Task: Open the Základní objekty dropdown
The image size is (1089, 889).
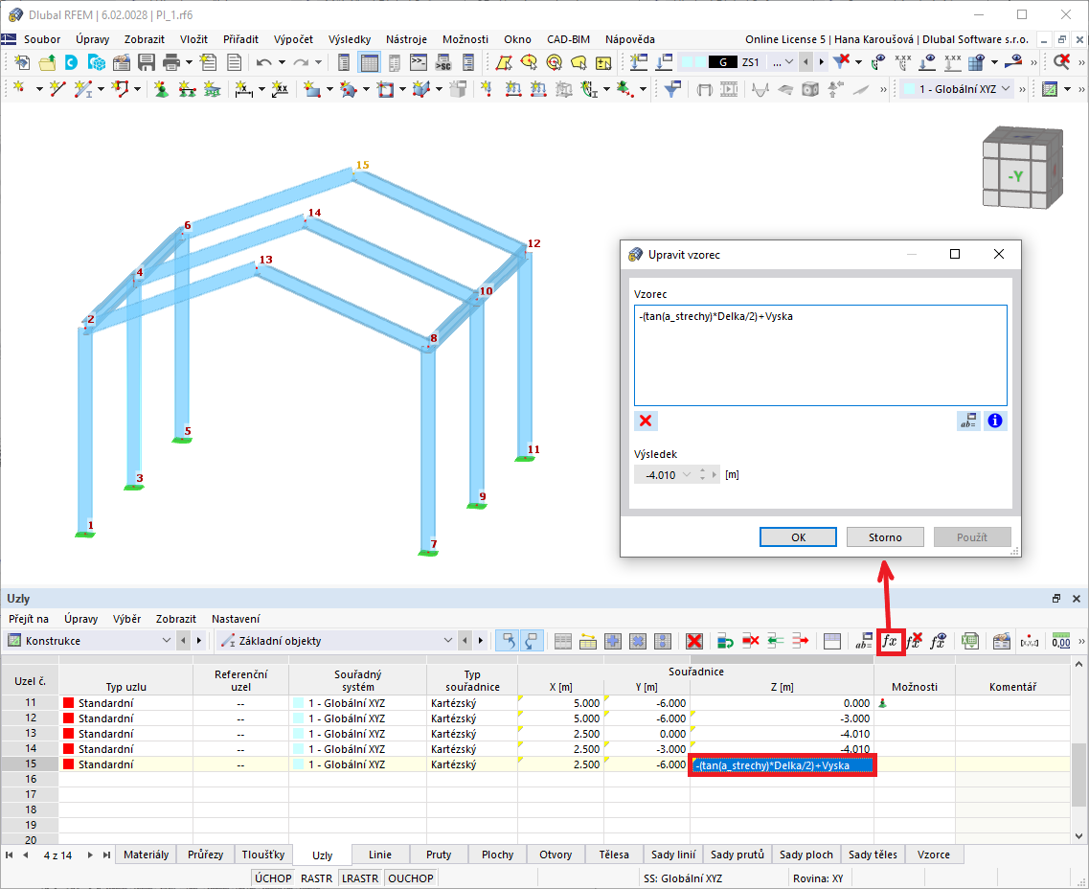Action: (336, 640)
